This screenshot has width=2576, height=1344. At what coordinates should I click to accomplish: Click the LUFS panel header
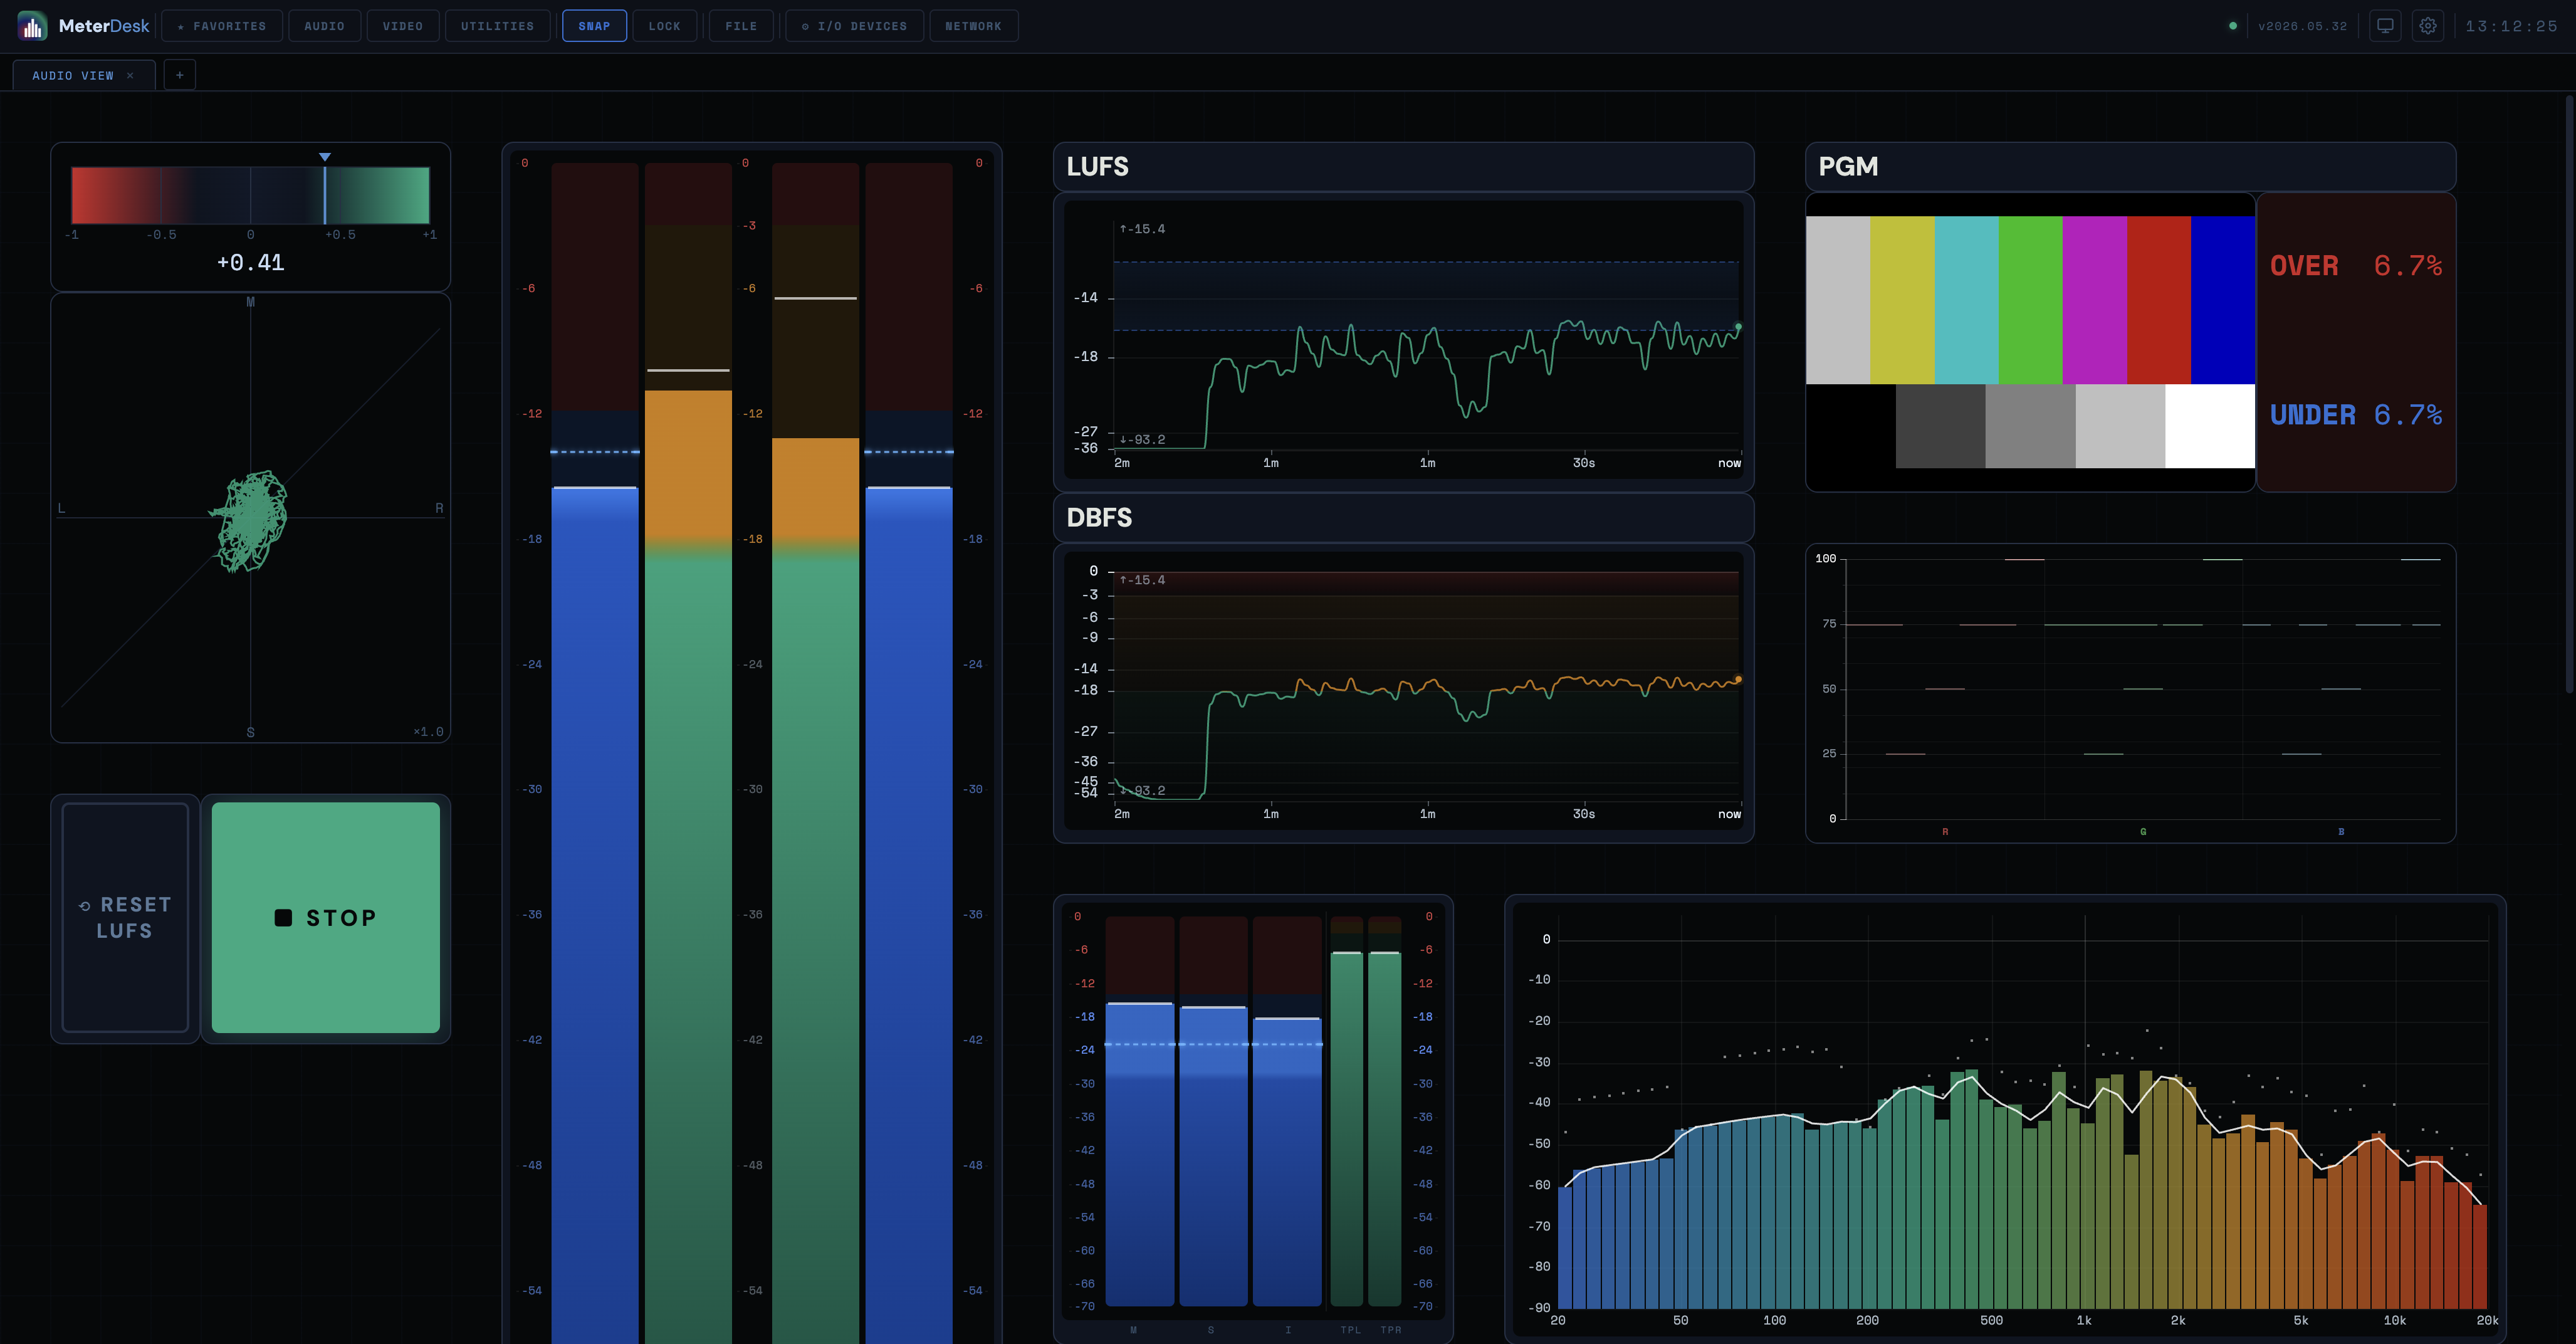tap(1403, 167)
